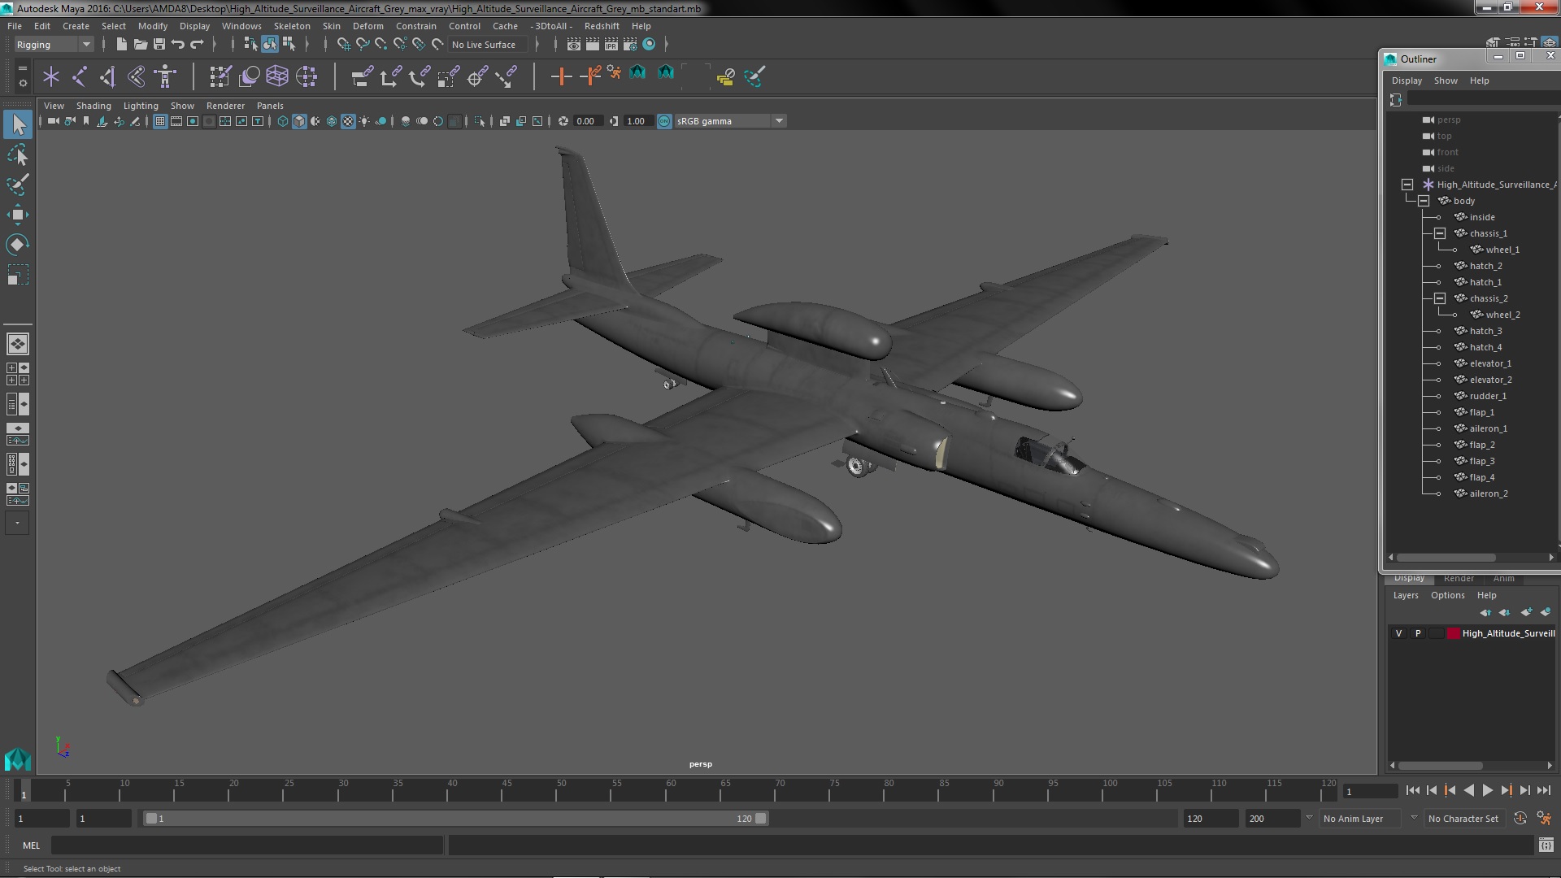Activate the Scale tool
The height and width of the screenshot is (878, 1561).
tap(18, 275)
